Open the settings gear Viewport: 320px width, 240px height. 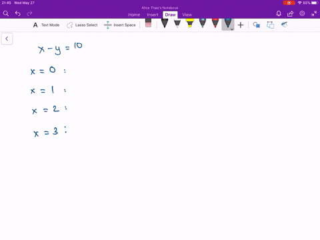click(x=302, y=13)
